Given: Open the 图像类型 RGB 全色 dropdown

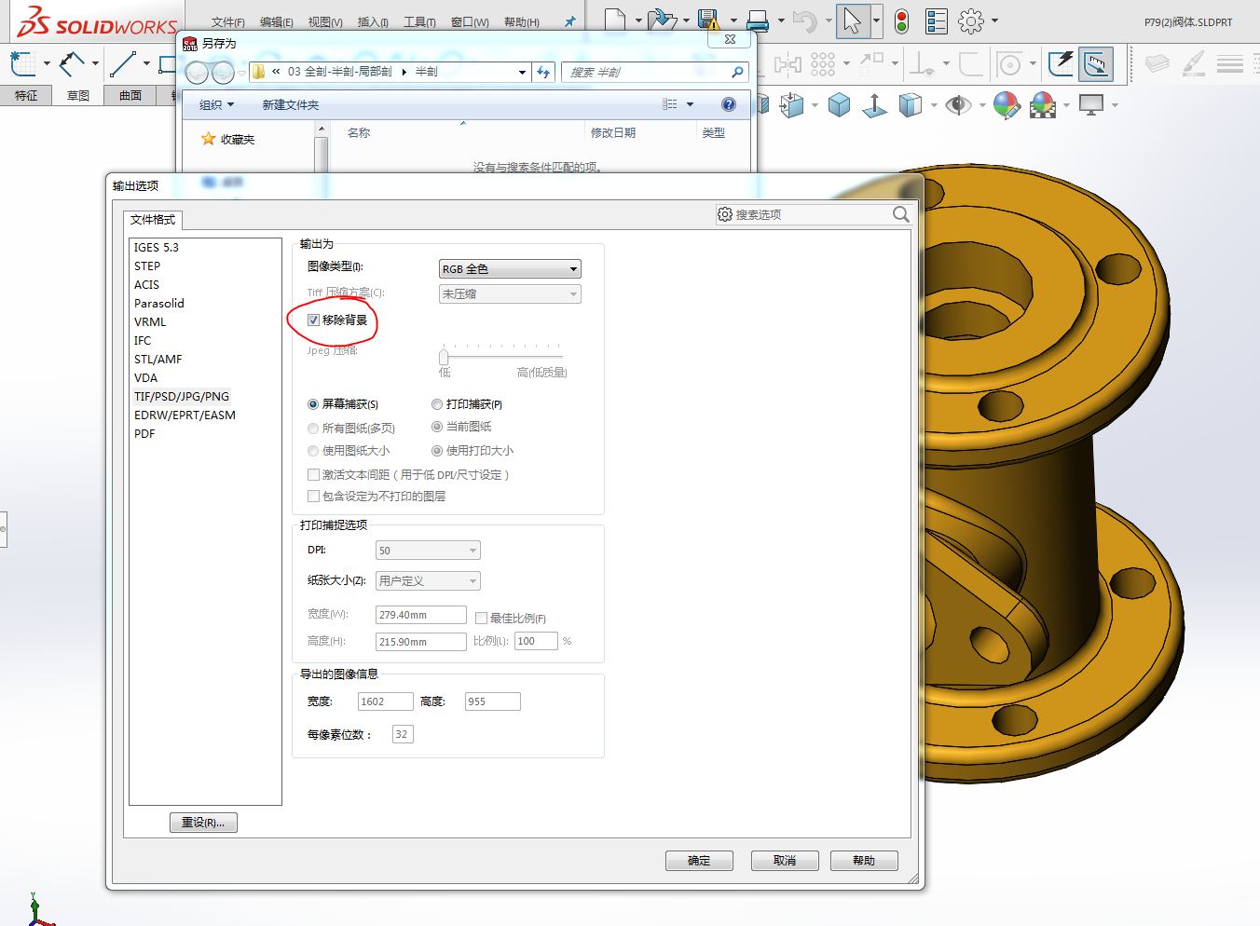Looking at the screenshot, I should (510, 269).
